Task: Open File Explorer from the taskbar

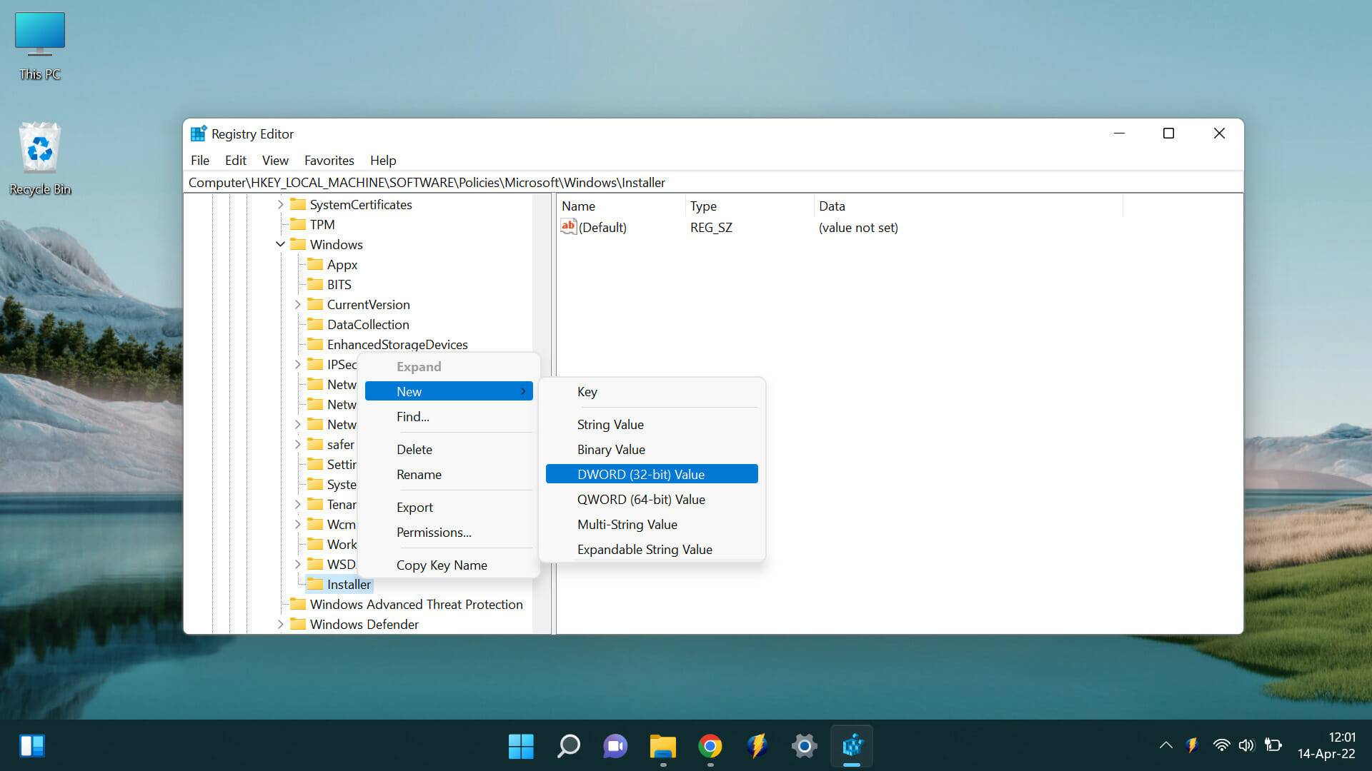Action: (x=662, y=746)
